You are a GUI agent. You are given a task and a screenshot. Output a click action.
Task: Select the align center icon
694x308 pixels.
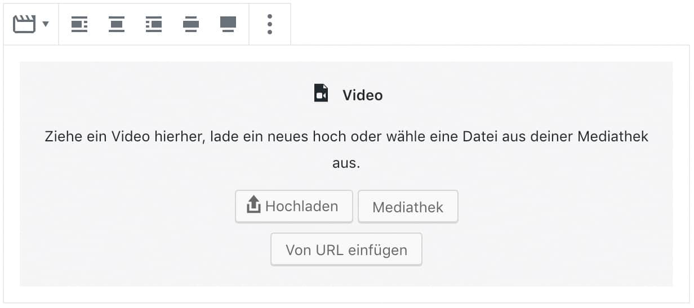pos(117,24)
